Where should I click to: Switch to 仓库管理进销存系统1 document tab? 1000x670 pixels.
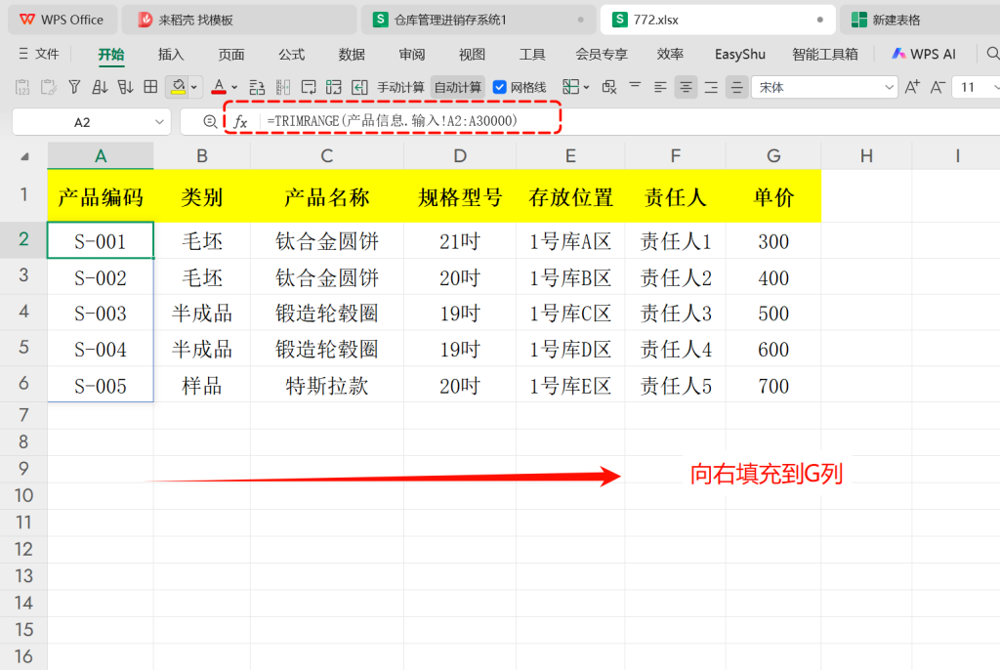478,20
